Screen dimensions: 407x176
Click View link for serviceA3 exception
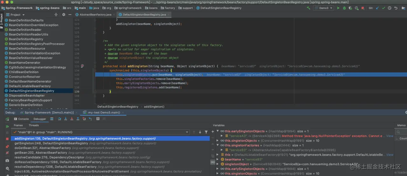[x=390, y=136]
